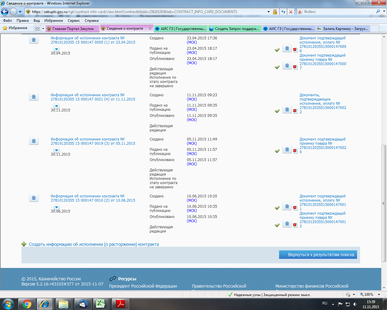Click signature badge next to document ending 0147000 7
This screenshot has width=387, height=310.
(x=287, y=66)
